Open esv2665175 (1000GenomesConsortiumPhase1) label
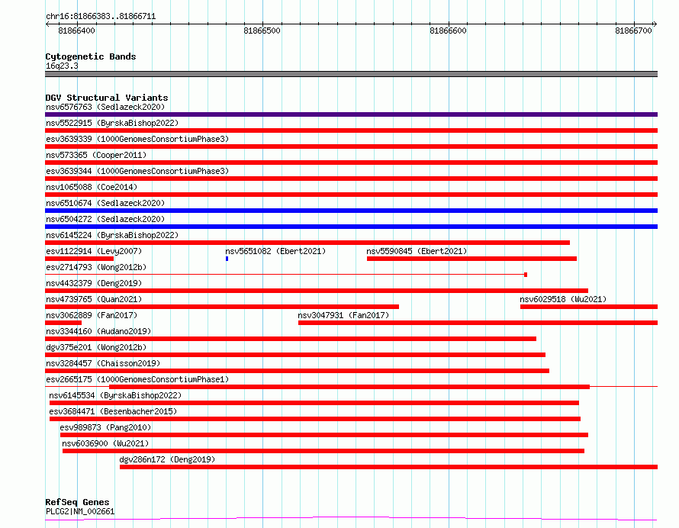This screenshot has height=528, width=679. pyautogui.click(x=137, y=379)
